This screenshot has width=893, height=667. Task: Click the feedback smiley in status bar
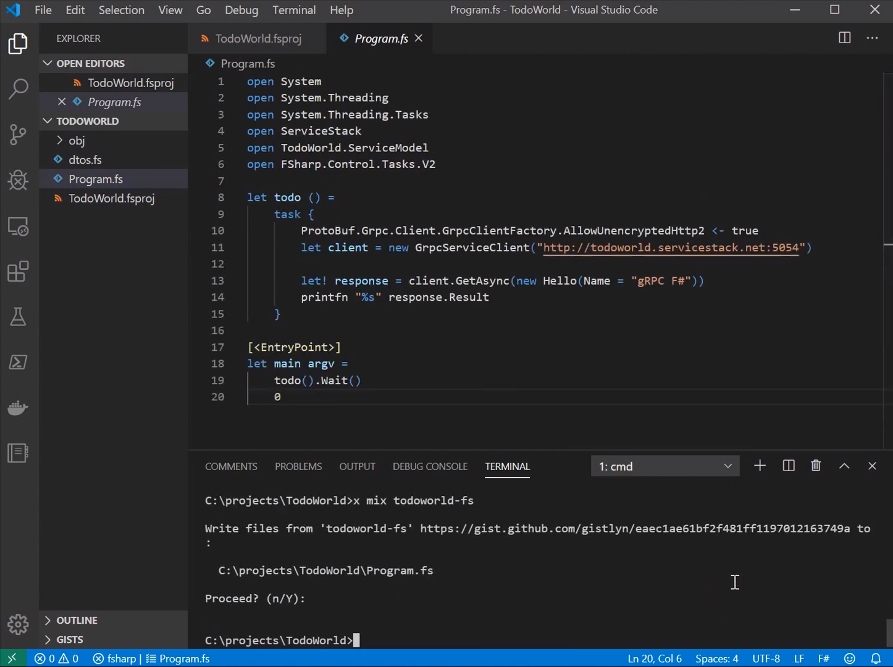click(850, 658)
